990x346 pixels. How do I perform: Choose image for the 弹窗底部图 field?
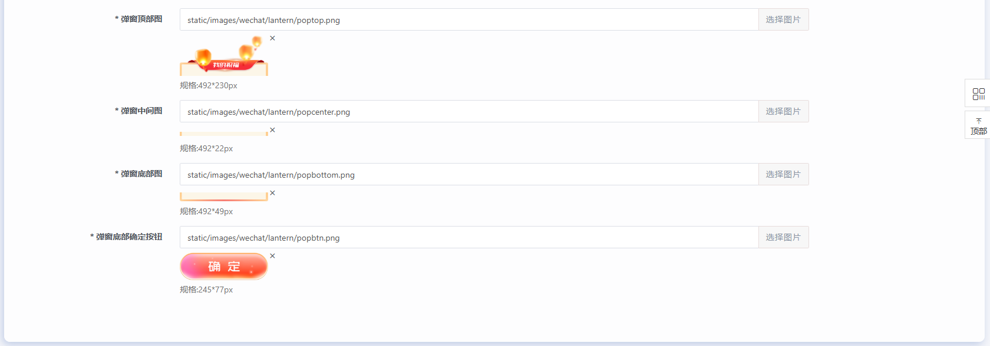[x=783, y=174]
